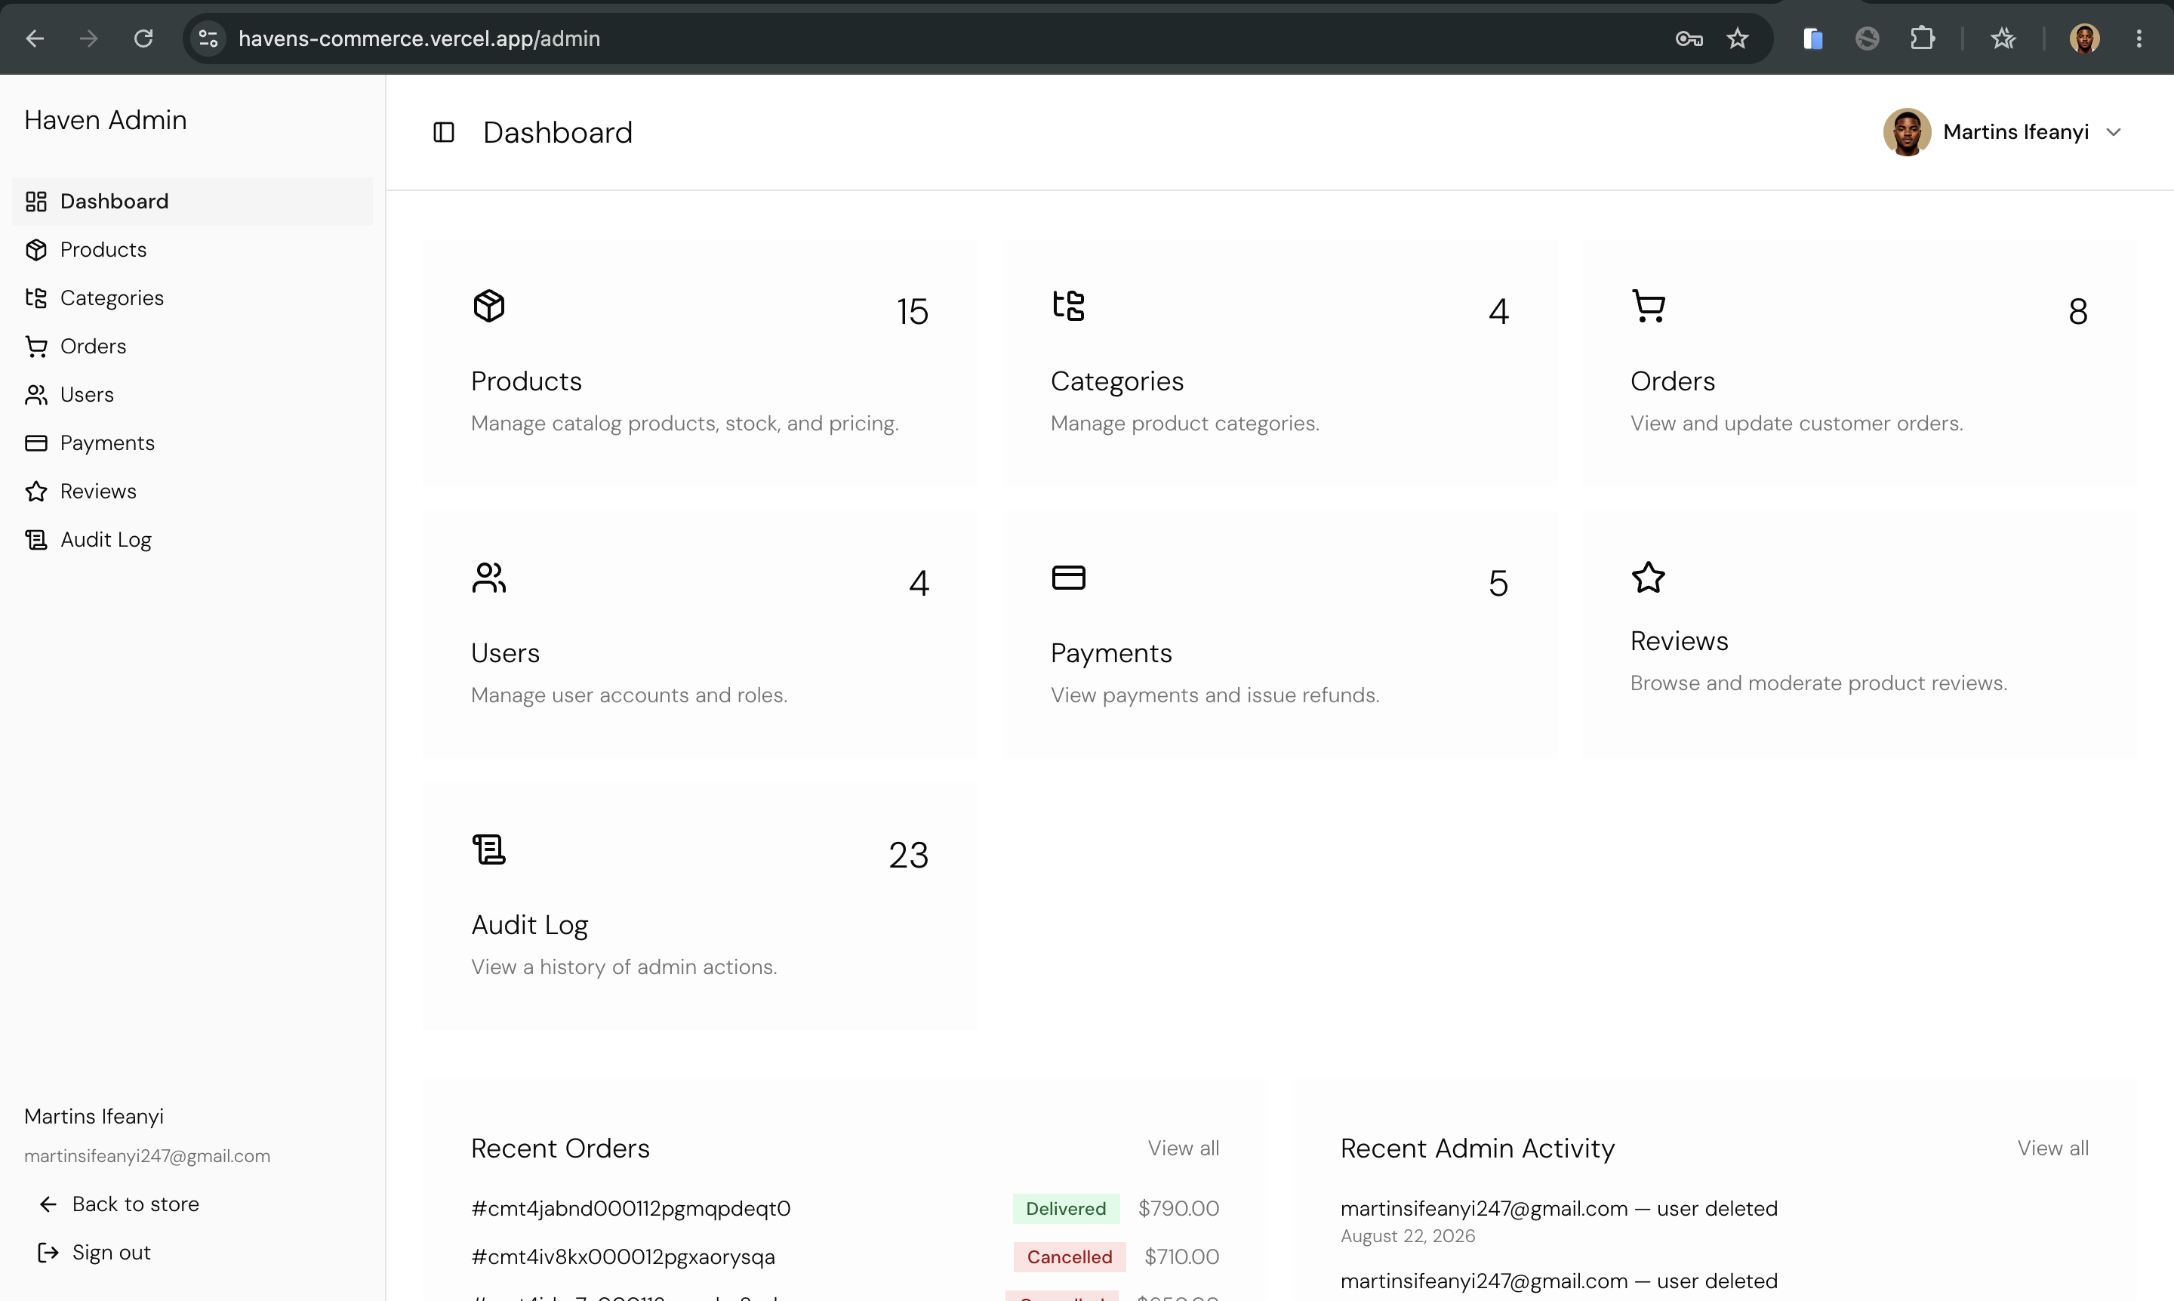Viewport: 2174px width, 1301px height.
Task: Click the Orders card shopping cart icon
Action: click(1649, 306)
